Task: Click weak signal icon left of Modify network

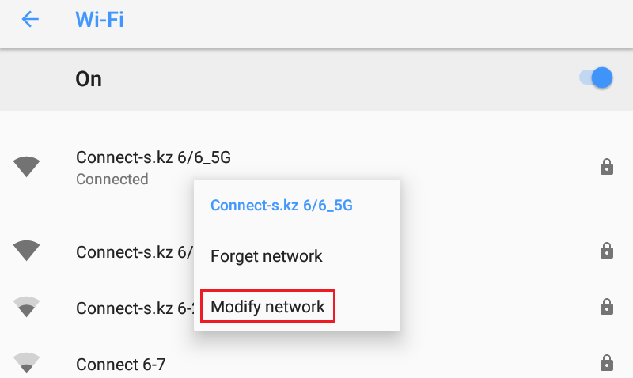Action: (27, 306)
